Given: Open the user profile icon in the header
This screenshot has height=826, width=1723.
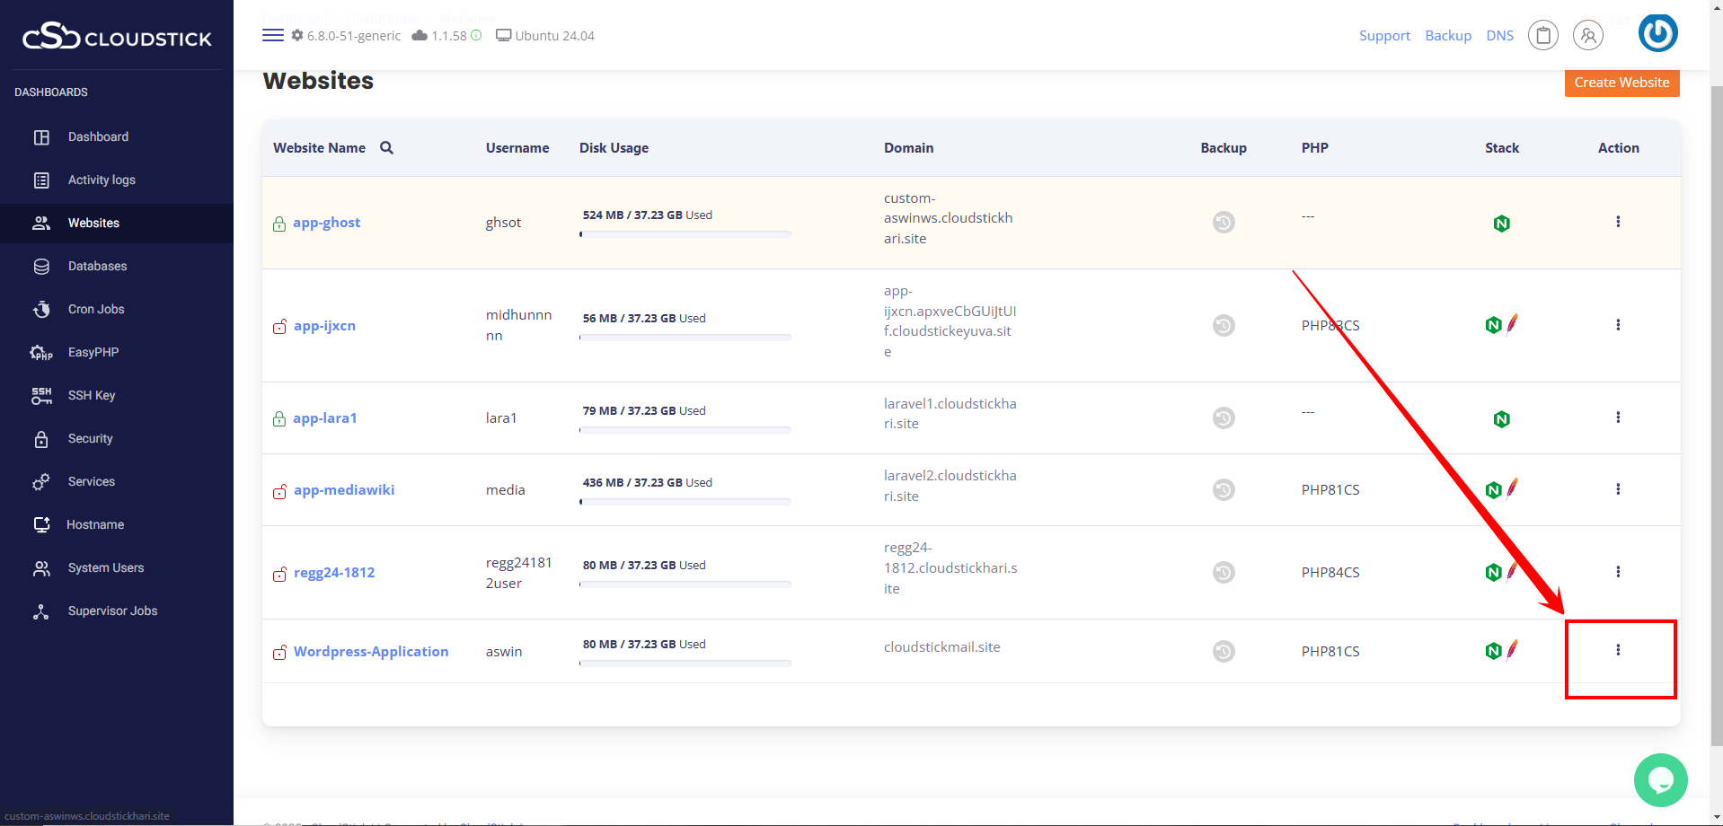Looking at the screenshot, I should pos(1588,36).
